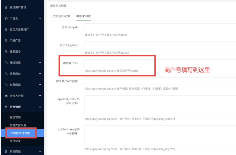This screenshot has width=236, height=155.
Task: Switch to 支付宝H5收款 tab
Action: coord(62,16)
